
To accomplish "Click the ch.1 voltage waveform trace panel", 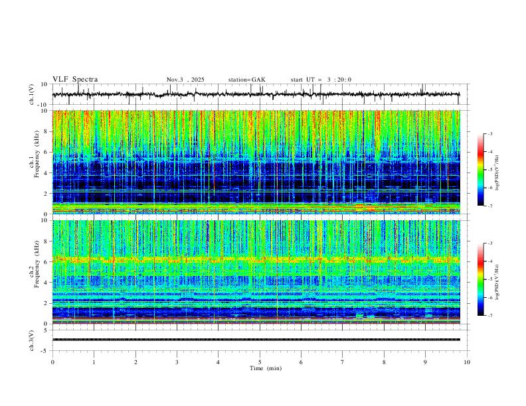I will pyautogui.click(x=260, y=94).
